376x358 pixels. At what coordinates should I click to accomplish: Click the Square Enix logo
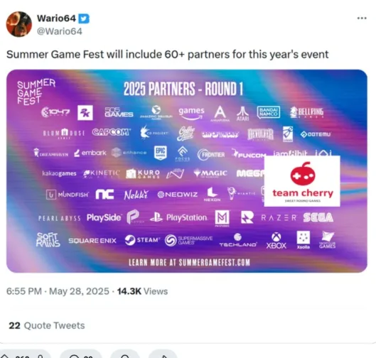(x=92, y=241)
